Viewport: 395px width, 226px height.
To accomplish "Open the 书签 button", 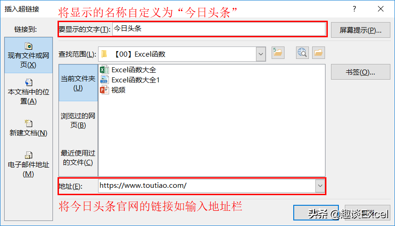I will coord(360,72).
